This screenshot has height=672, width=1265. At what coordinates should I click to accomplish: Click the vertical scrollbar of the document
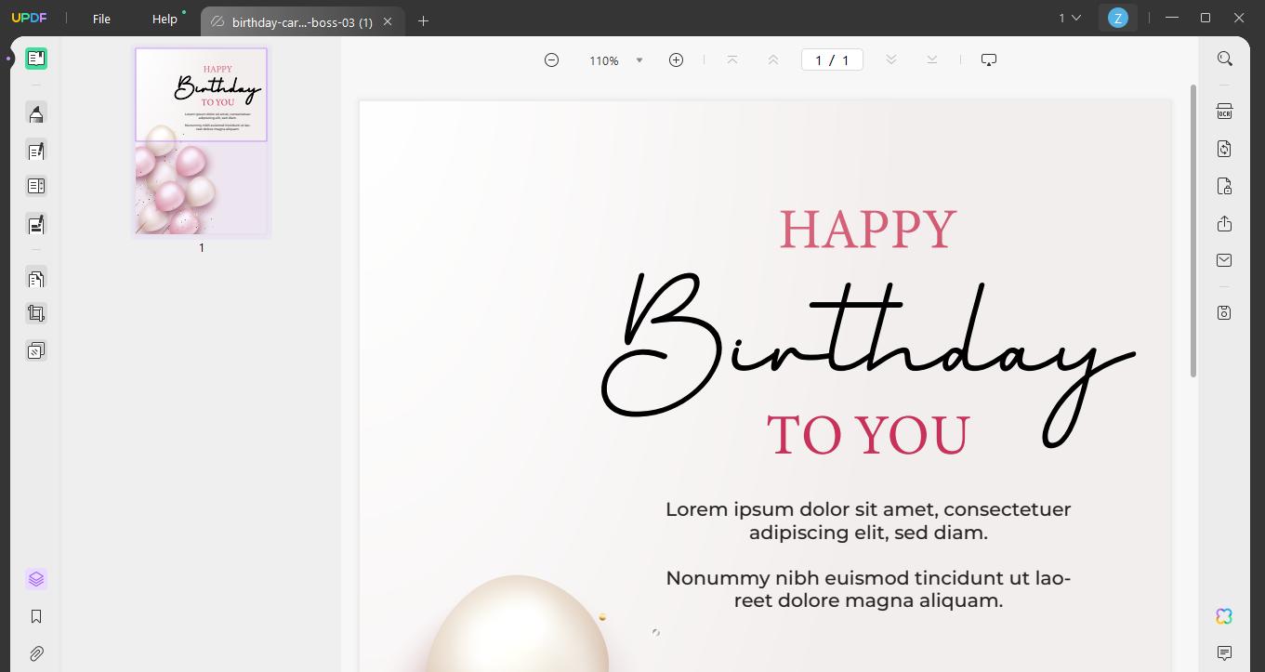(1193, 231)
